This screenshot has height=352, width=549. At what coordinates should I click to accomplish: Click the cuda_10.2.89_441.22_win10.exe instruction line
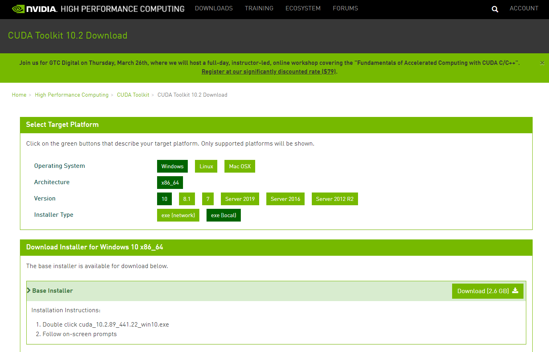pos(106,325)
